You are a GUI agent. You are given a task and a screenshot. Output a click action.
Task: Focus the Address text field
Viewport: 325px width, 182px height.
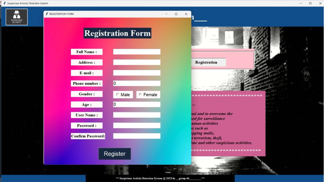point(137,62)
